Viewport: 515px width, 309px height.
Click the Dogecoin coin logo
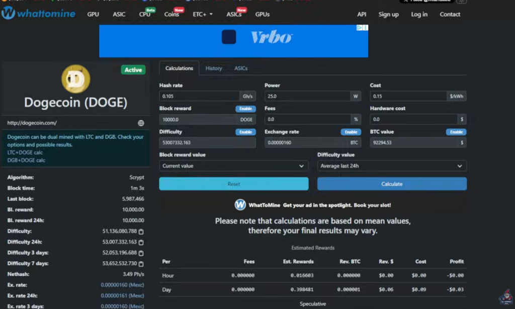tap(75, 80)
